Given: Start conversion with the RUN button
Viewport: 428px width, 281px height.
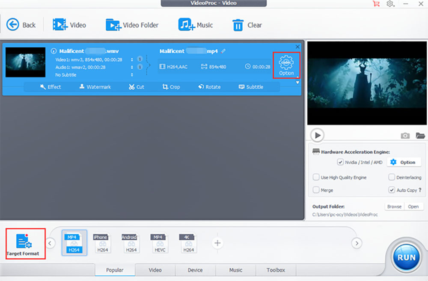Looking at the screenshot, I should click(x=406, y=257).
